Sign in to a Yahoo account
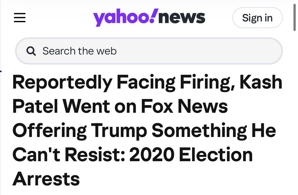298x195 pixels. [x=258, y=18]
